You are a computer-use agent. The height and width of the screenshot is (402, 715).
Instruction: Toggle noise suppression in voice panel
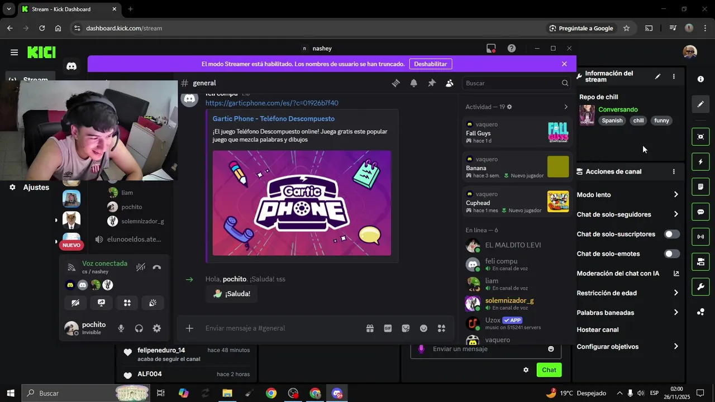pos(141,267)
